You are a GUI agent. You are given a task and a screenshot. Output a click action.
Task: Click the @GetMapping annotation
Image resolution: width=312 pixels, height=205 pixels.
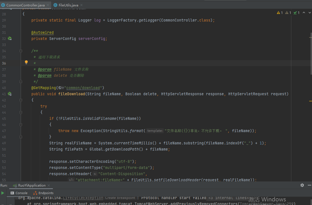[44, 88]
